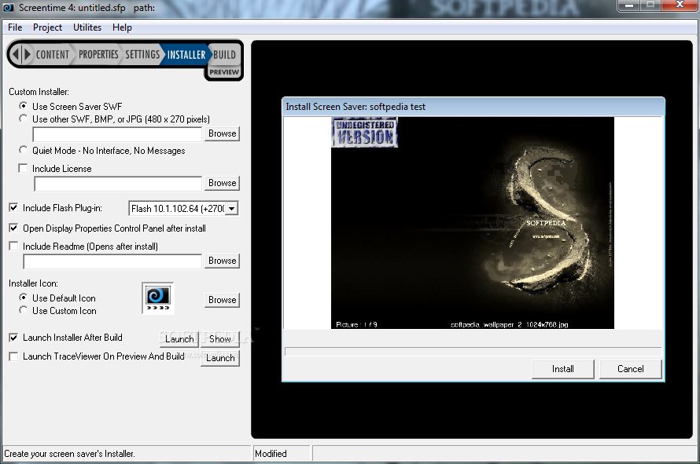The height and width of the screenshot is (464, 700).
Task: Browse for readme file
Action: [222, 261]
